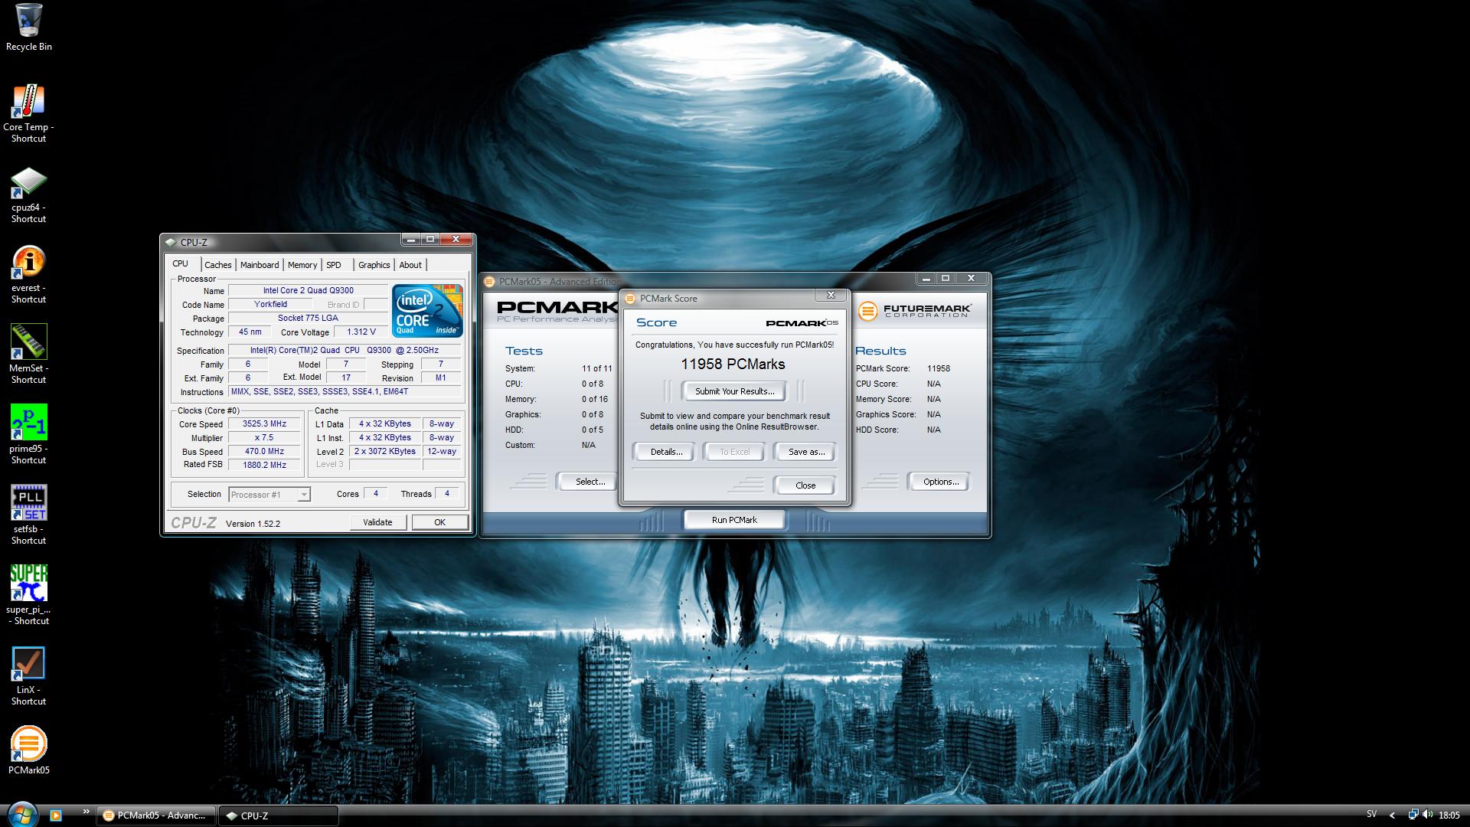This screenshot has height=827, width=1470.
Task: Click the Rated FSB 1880.2 MHz field
Action: 264,465
